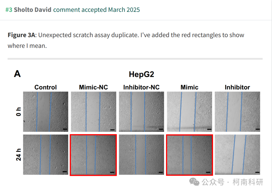Click the panel letter A label
The image size is (272, 193).
pos(17,74)
